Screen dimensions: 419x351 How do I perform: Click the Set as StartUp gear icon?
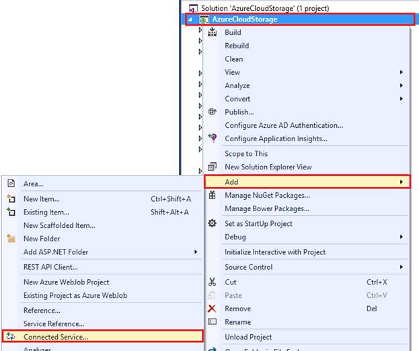click(212, 223)
